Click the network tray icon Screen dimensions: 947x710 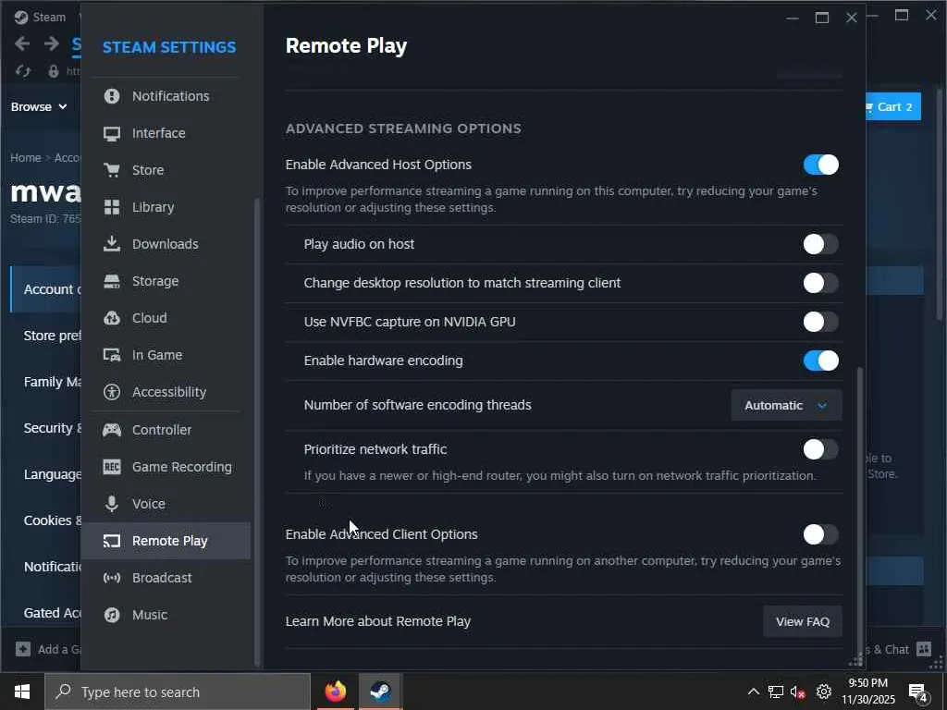click(x=776, y=692)
